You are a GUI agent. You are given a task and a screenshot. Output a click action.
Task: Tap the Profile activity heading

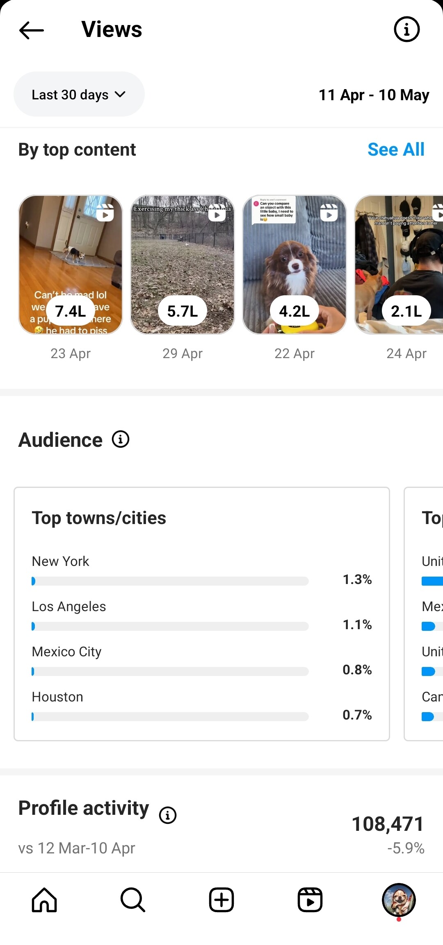tap(84, 808)
